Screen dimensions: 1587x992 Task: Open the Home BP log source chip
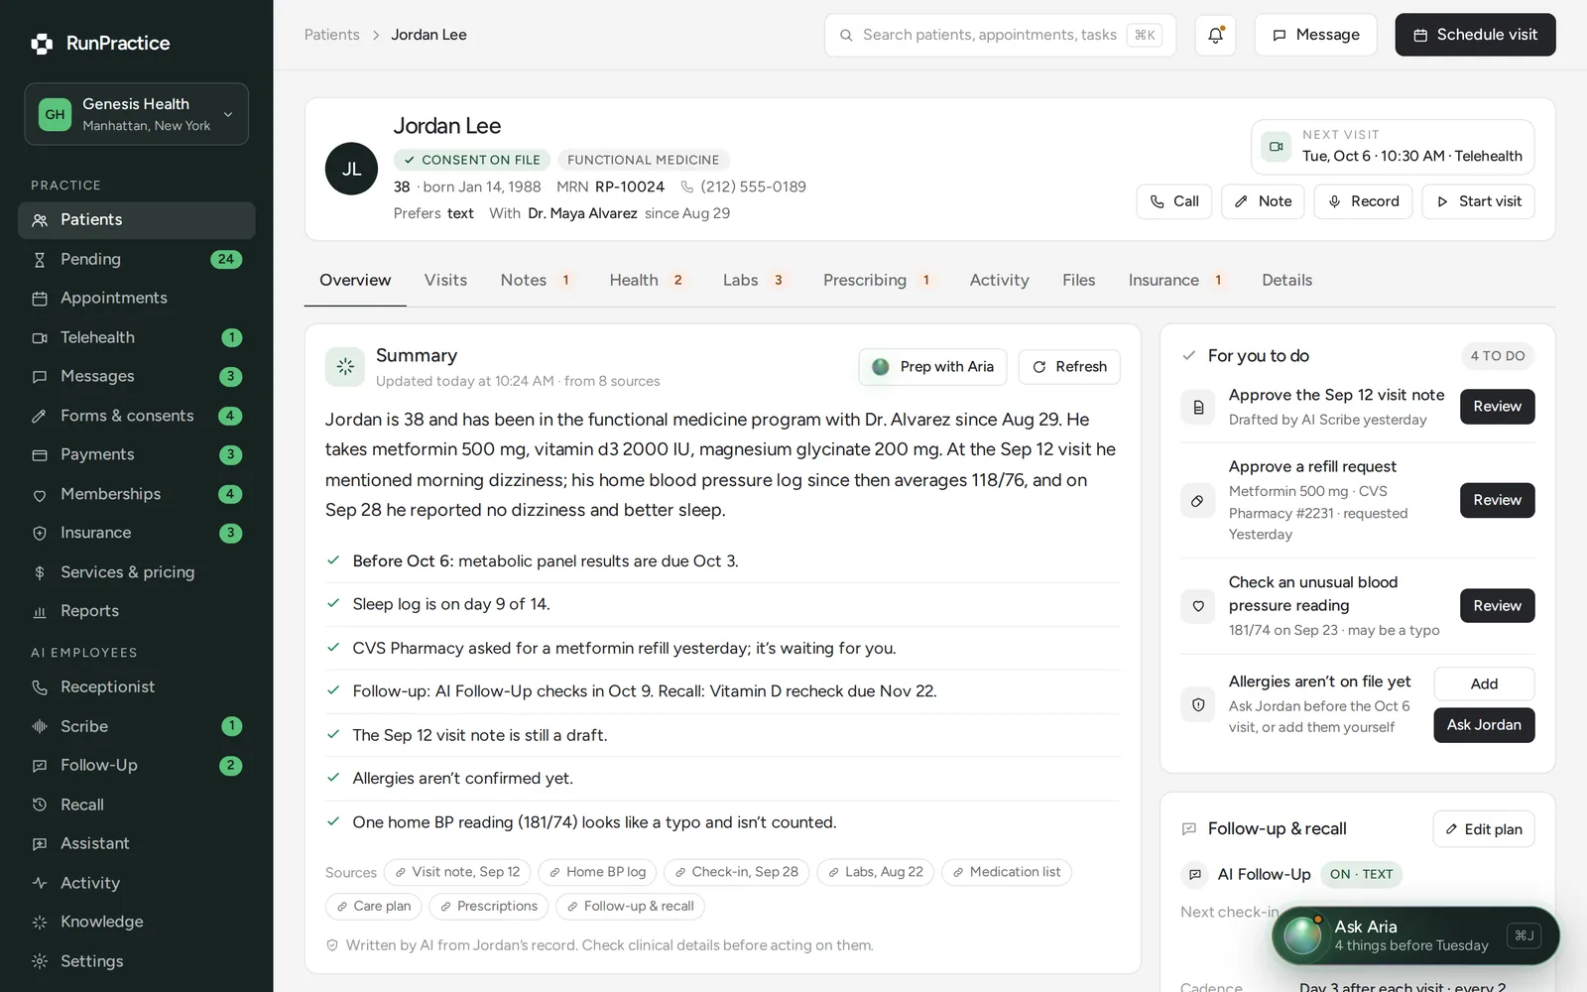(x=597, y=872)
